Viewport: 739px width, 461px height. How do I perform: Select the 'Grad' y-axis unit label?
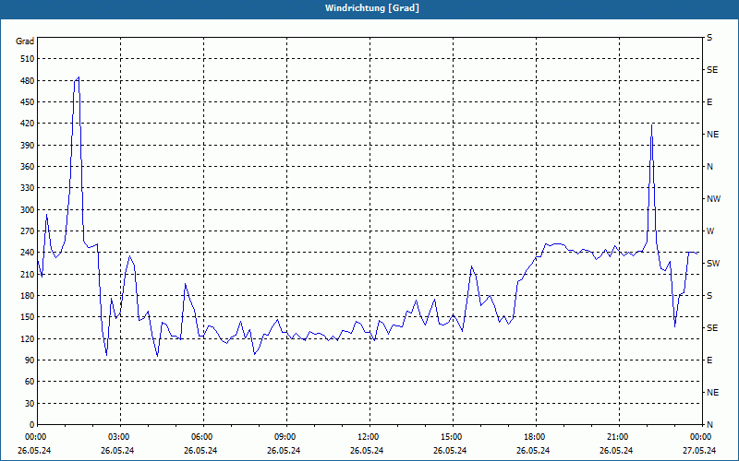25,41
